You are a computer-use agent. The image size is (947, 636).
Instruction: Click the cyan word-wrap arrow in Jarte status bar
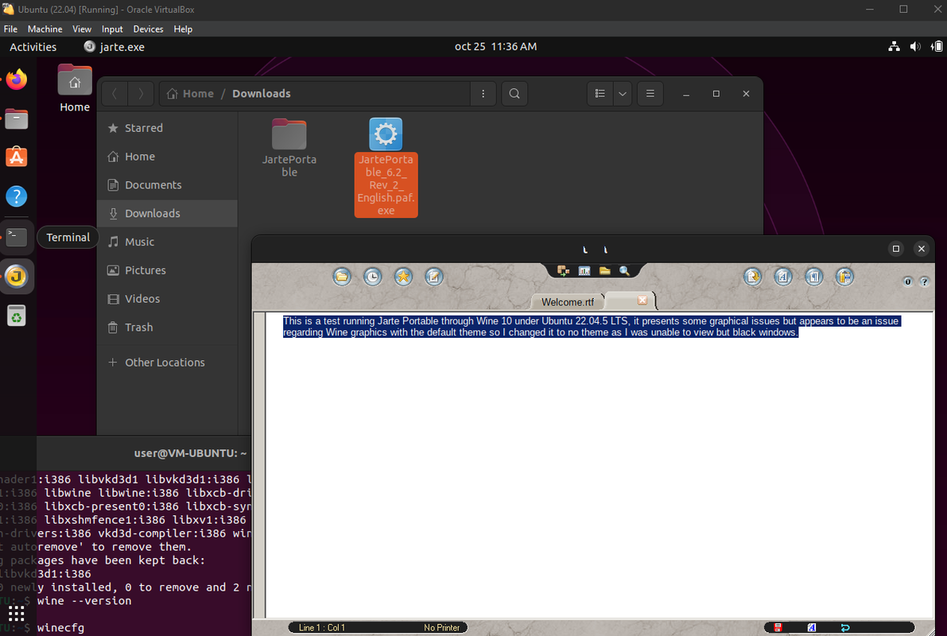point(845,627)
